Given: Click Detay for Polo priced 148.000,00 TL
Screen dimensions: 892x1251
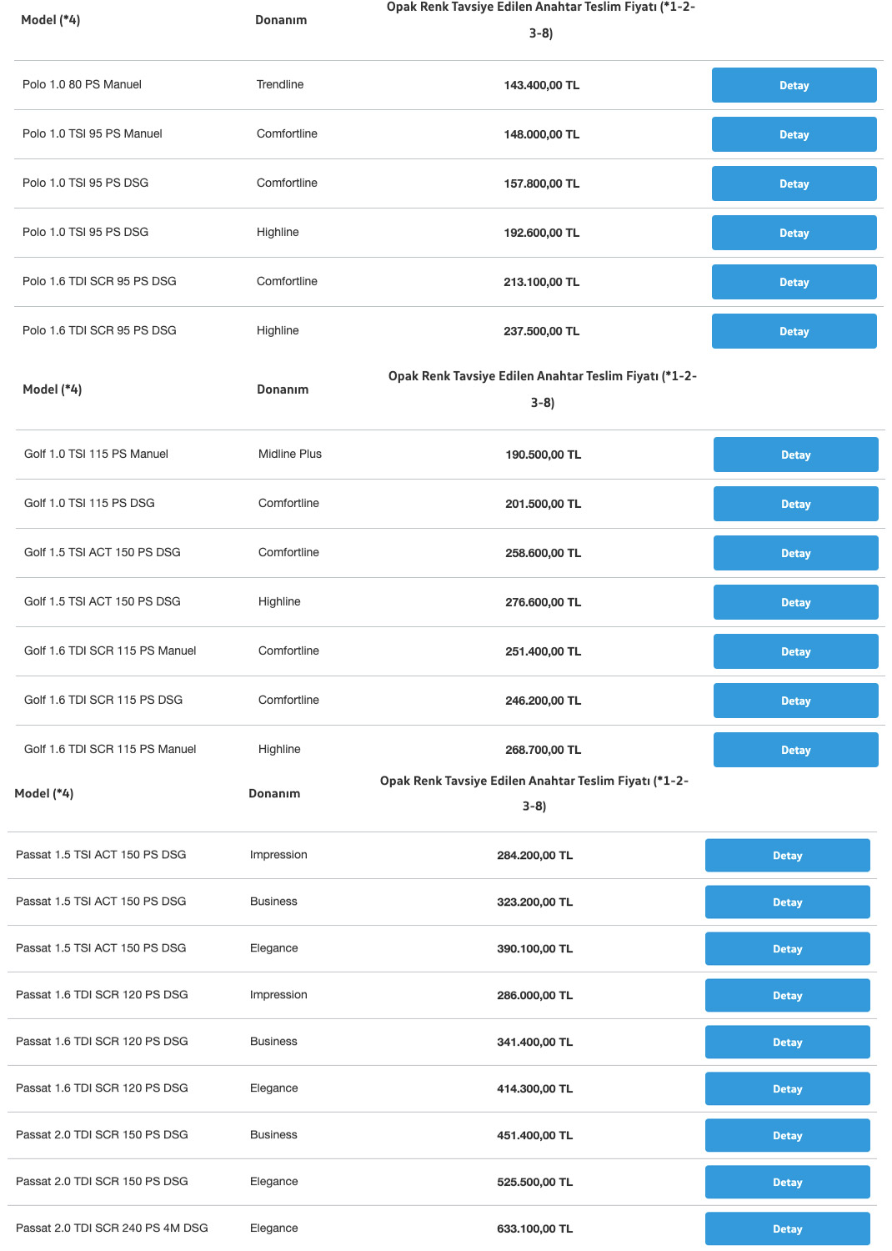Looking at the screenshot, I should 794,134.
